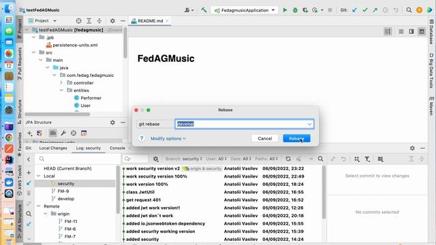Screen dimensions: 436x245
Task: Open the Calendar icon in the dock
Action: pos(9,65)
